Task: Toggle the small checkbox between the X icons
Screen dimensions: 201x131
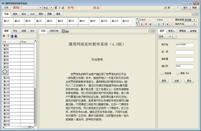Action: [x=155, y=24]
